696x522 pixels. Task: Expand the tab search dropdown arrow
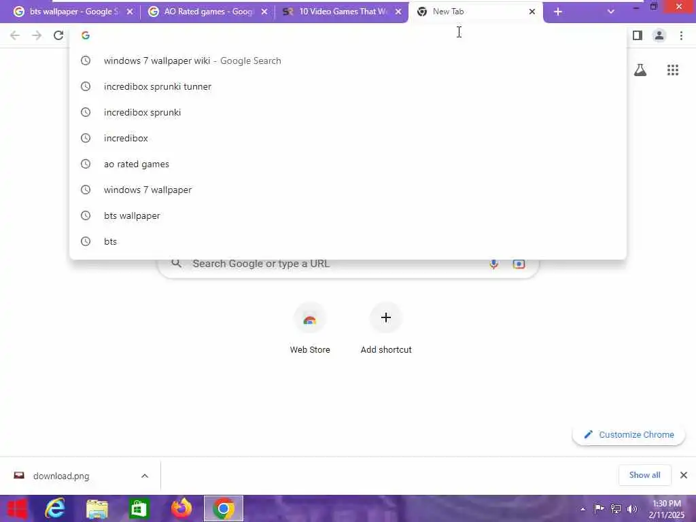[x=611, y=12]
